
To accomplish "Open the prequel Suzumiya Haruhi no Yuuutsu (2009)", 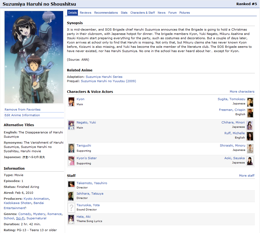I will point(108,81).
